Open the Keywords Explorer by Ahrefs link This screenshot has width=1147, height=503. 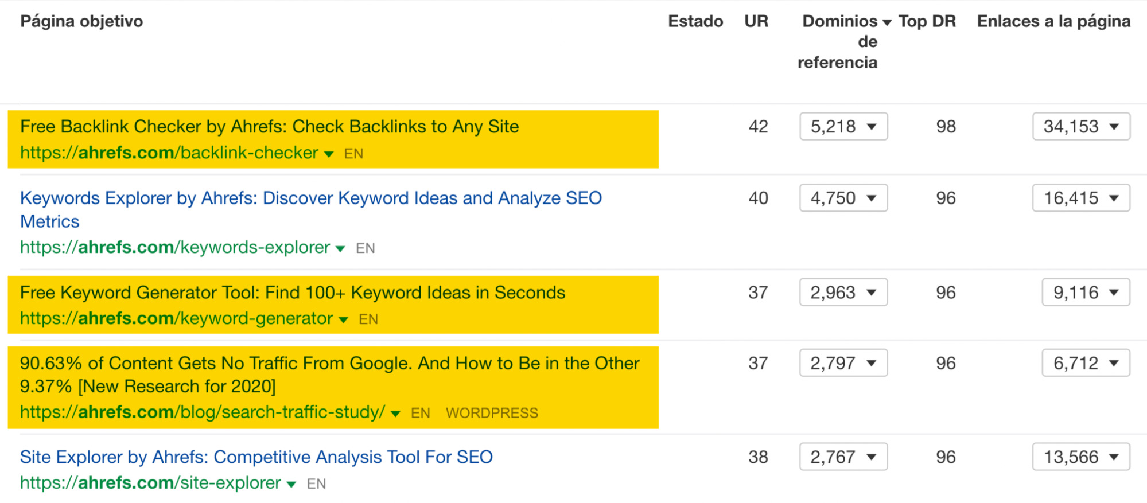click(x=310, y=198)
